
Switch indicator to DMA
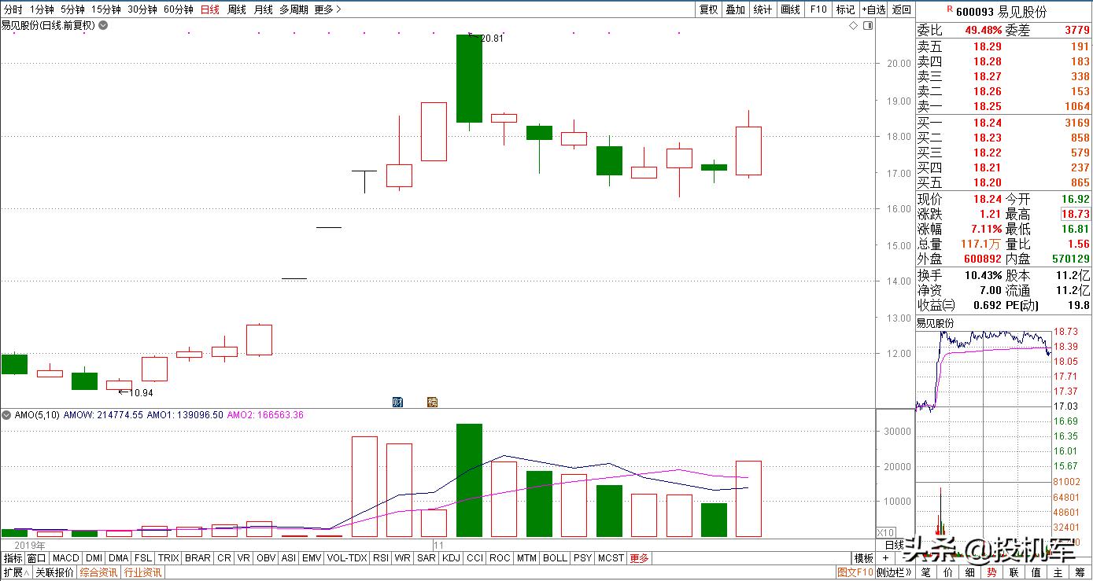click(119, 558)
